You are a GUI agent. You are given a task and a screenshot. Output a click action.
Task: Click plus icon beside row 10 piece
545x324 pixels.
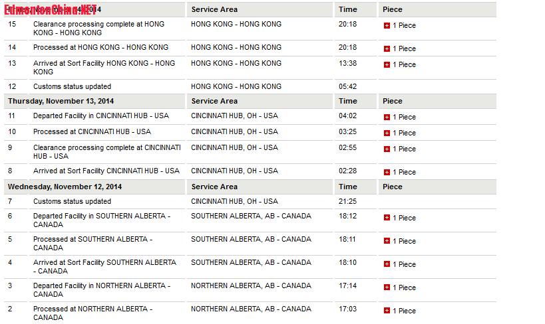point(387,133)
